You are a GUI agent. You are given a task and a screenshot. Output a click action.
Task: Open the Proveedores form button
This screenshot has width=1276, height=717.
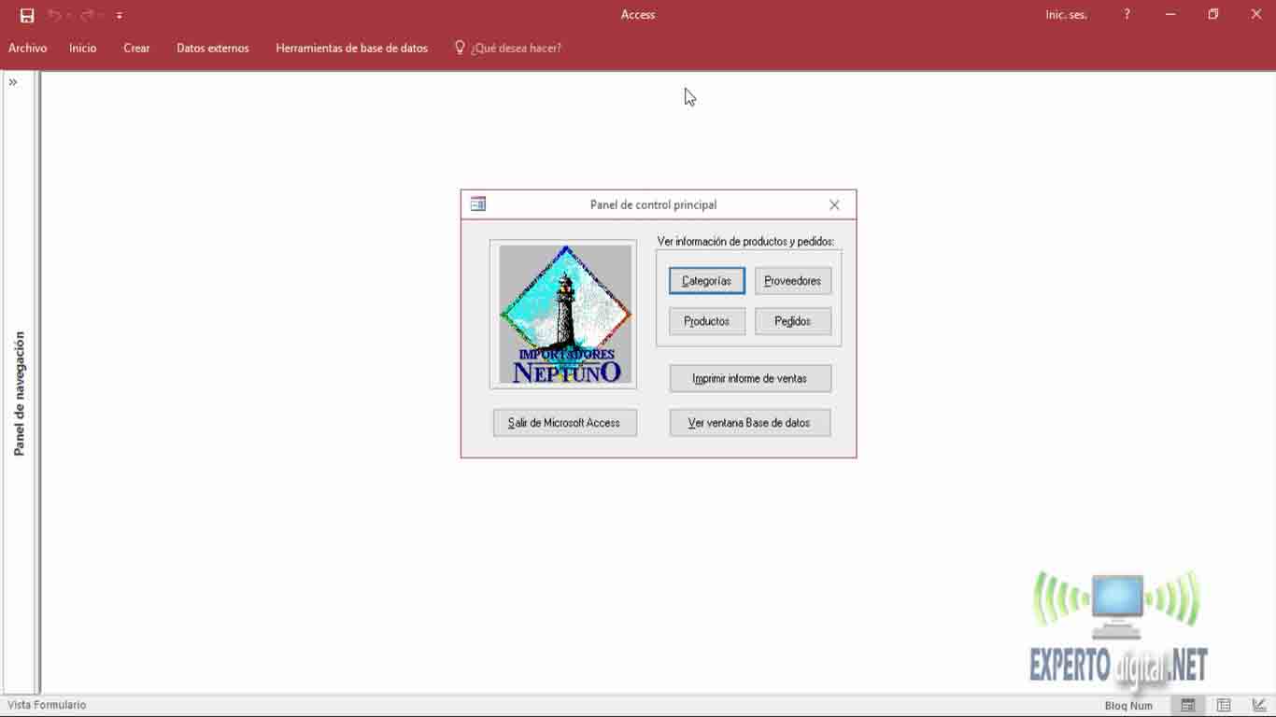[792, 281]
